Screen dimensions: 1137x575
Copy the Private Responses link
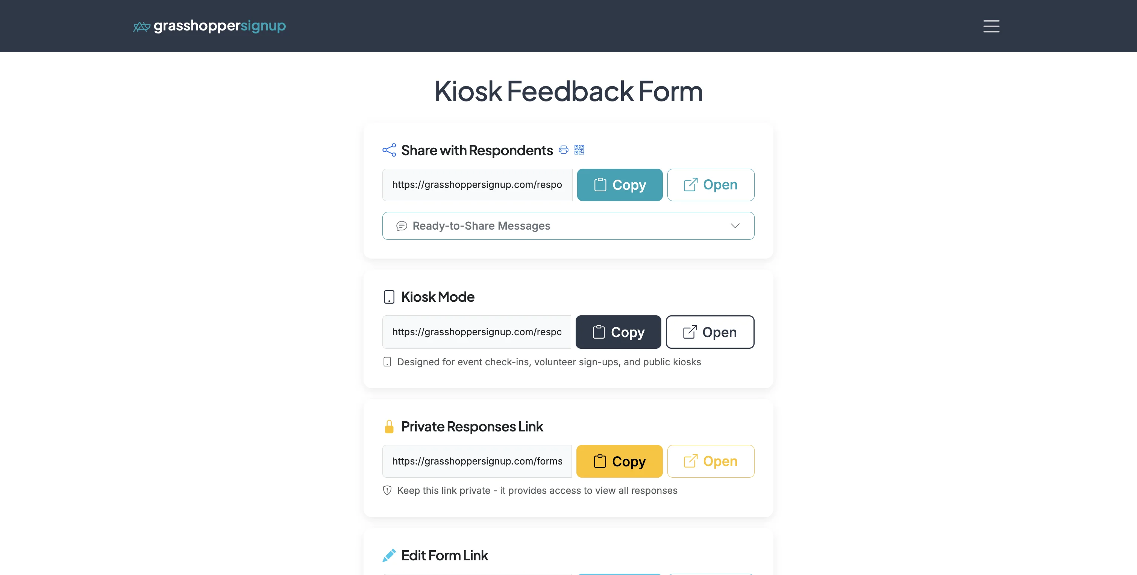click(x=619, y=461)
